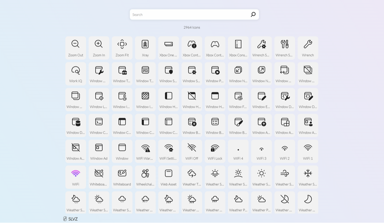384x223 pixels.
Task: Choose the Window Ad icon tile
Action: pos(99,151)
